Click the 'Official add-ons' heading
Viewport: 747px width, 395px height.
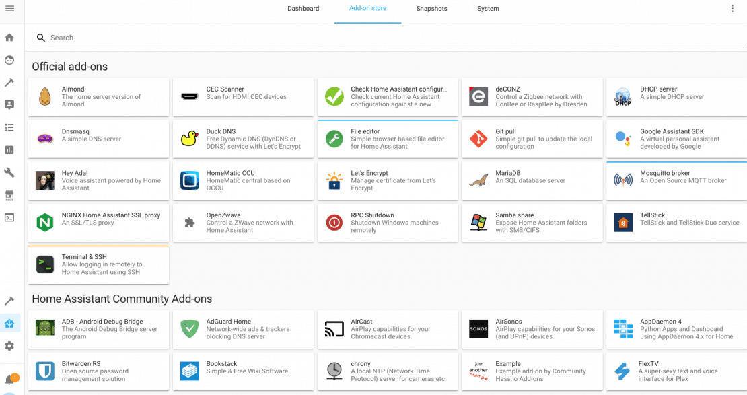point(70,67)
